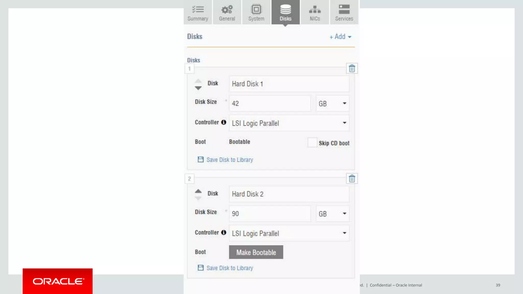Switch to the NICs tab
Viewport: 523px width, 294px height.
point(315,12)
